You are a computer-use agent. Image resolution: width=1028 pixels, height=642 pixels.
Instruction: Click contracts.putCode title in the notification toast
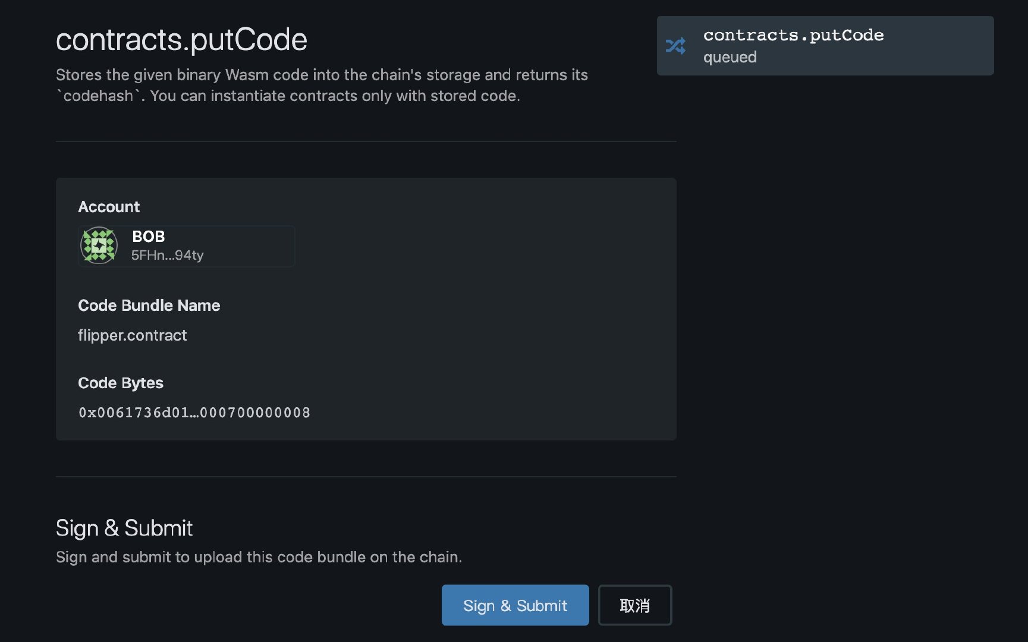point(793,35)
